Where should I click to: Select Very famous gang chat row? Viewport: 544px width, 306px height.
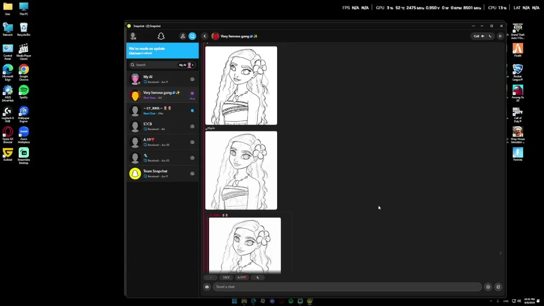pos(162,95)
